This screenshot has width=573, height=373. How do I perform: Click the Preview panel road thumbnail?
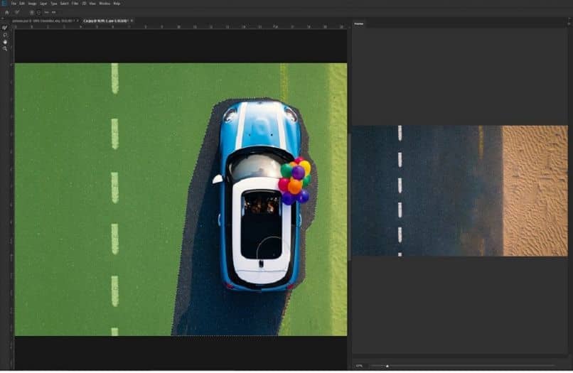pos(460,190)
